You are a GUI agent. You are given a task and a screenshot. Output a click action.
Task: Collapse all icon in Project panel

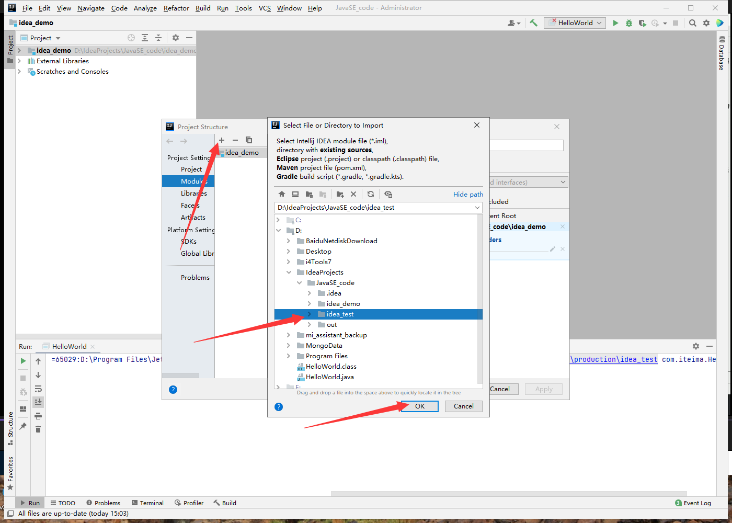pos(158,38)
